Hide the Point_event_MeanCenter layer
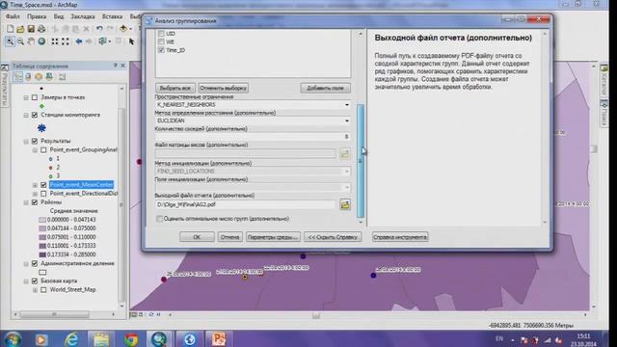617x347 pixels. pyautogui.click(x=43, y=184)
